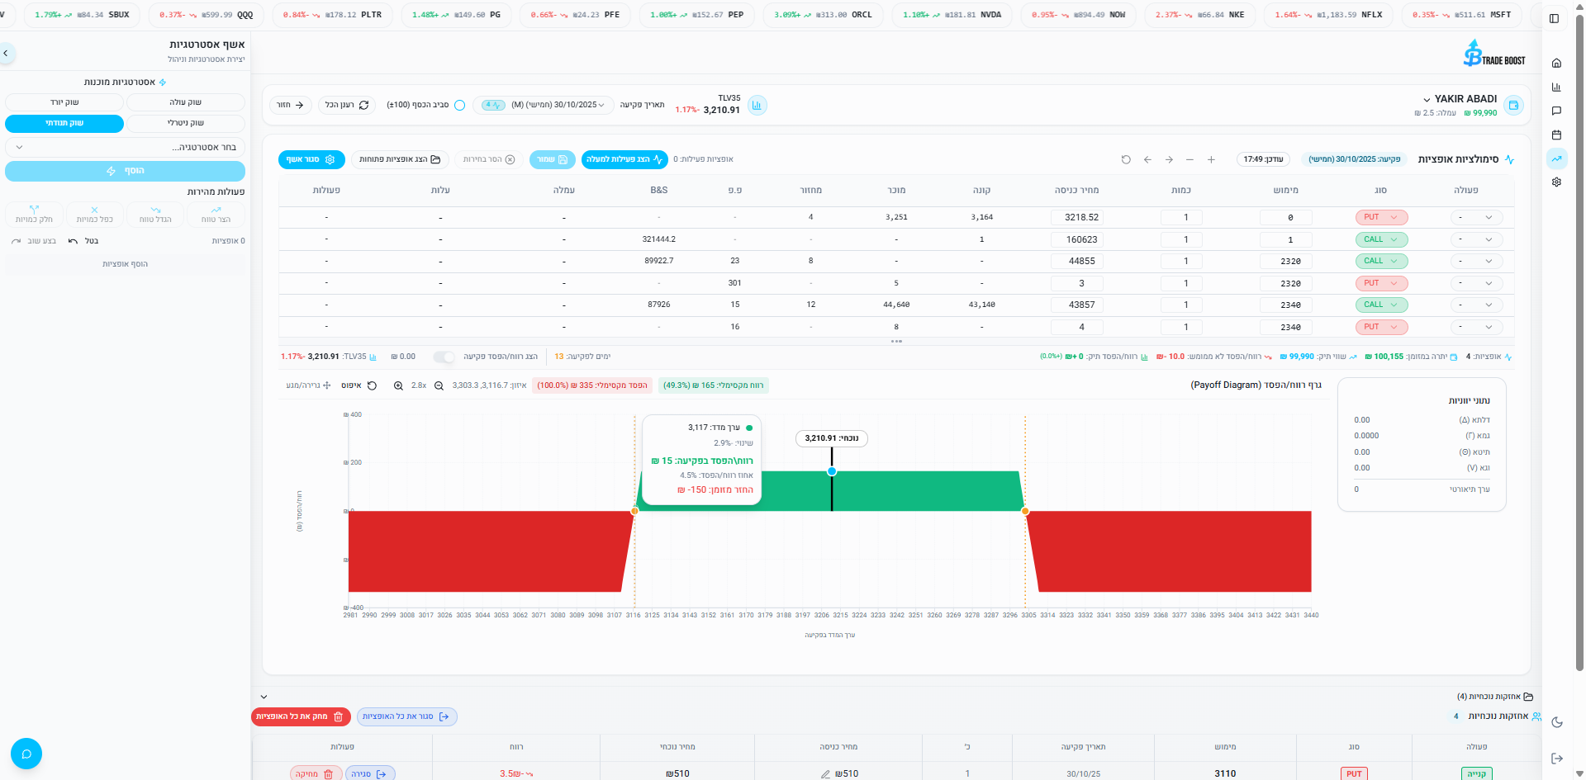Image resolution: width=1586 pixels, height=780 pixels.
Task: Open the chat bubble icon in right sidebar
Action: 1556,111
